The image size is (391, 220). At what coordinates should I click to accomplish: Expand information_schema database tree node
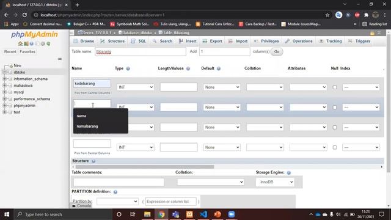(x=4, y=79)
